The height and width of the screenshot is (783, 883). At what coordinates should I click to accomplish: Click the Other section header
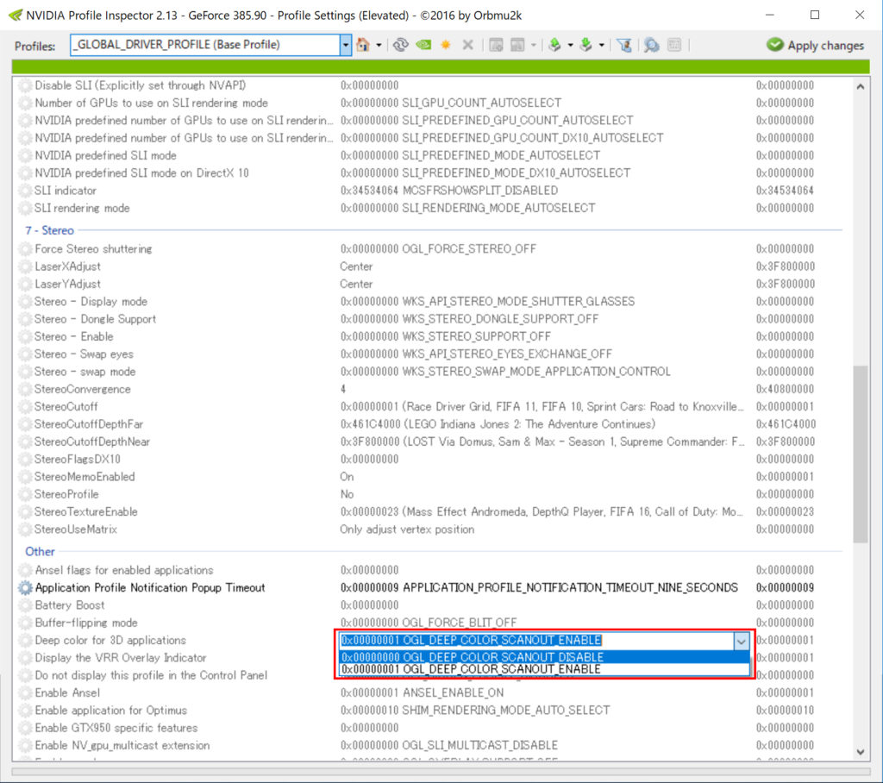(40, 551)
